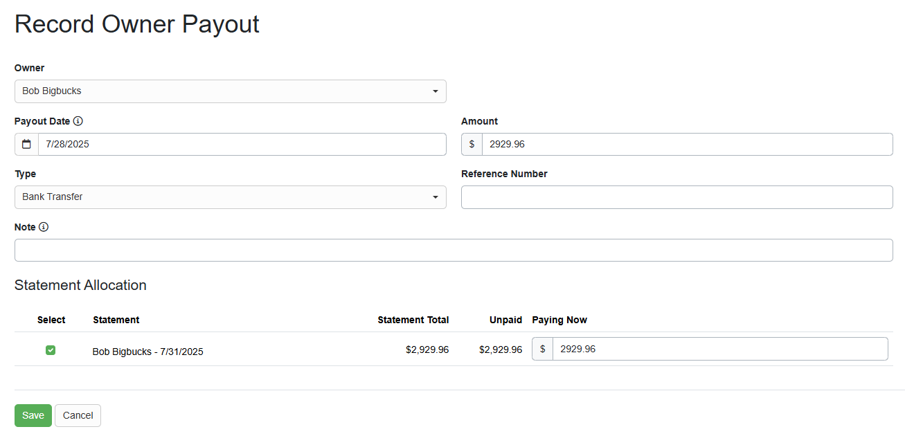The height and width of the screenshot is (436, 905).
Task: Click the empty Note text field
Action: point(454,250)
